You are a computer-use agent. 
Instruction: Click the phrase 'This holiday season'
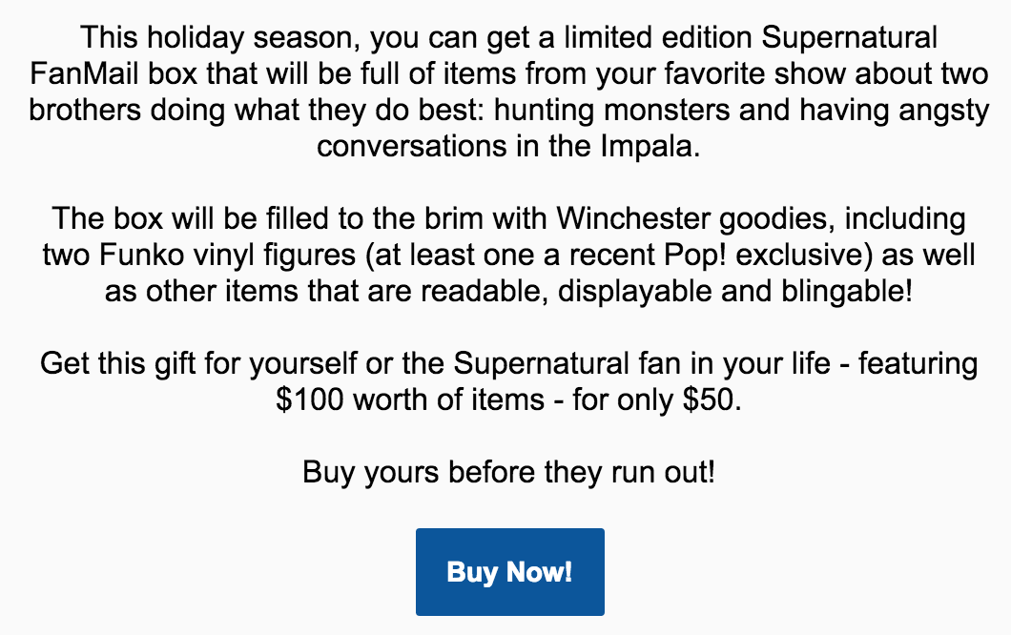click(x=219, y=37)
